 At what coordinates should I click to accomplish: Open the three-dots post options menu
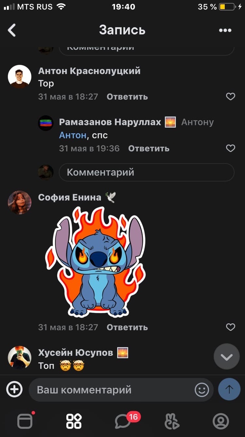tap(225, 30)
